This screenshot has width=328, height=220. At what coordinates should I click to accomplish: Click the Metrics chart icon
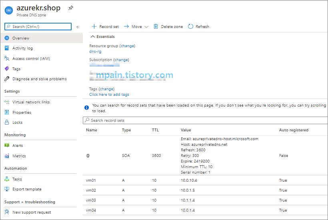[7, 156]
